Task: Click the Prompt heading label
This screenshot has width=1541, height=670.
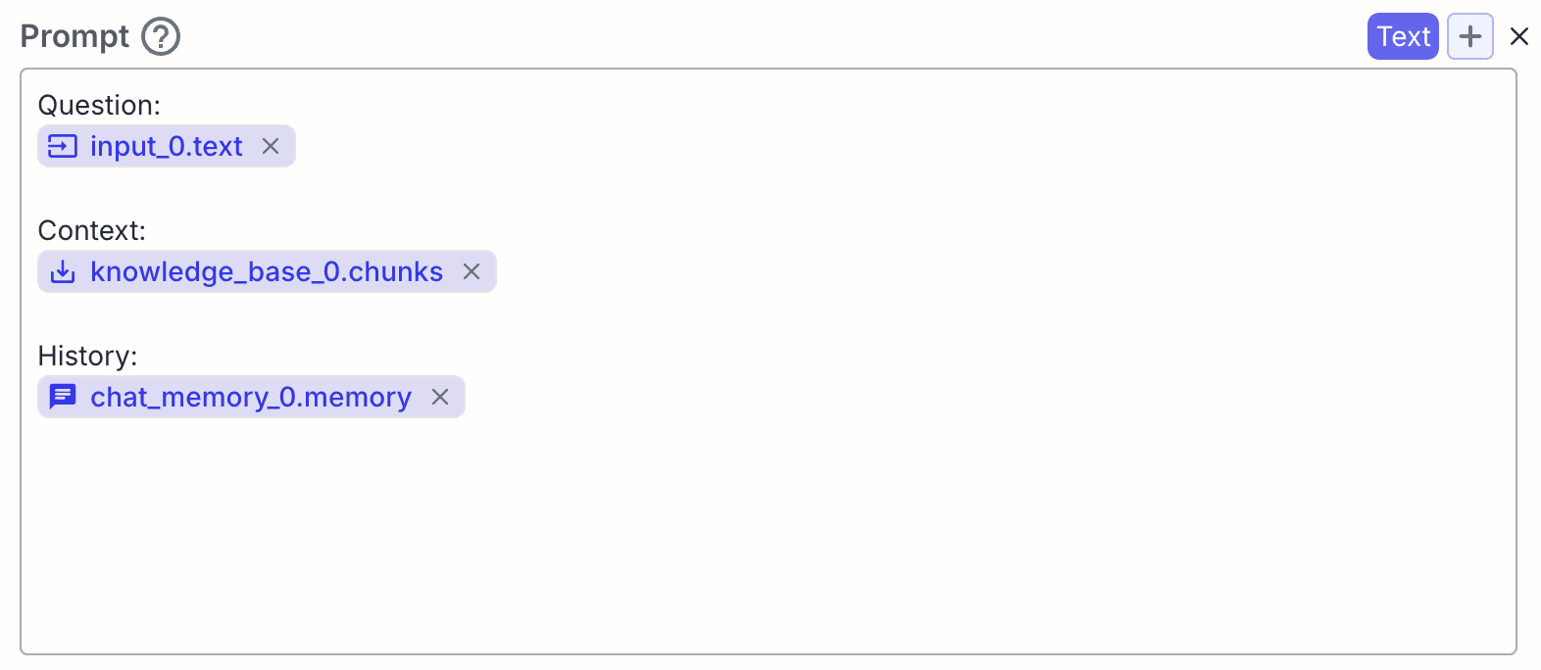Action: [75, 36]
